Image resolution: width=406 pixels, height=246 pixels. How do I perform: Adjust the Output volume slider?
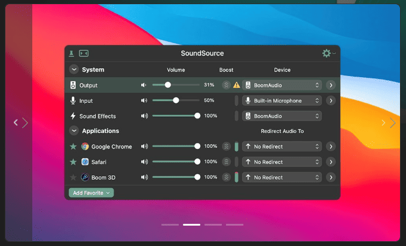point(176,85)
